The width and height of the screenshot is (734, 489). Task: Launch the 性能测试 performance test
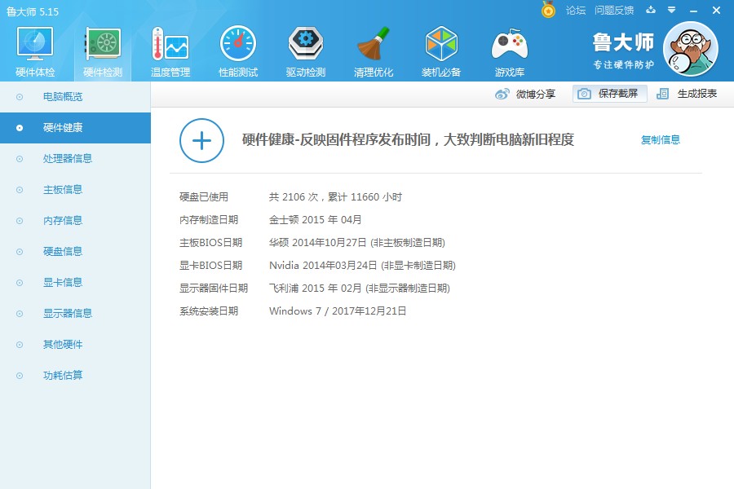[x=238, y=44]
